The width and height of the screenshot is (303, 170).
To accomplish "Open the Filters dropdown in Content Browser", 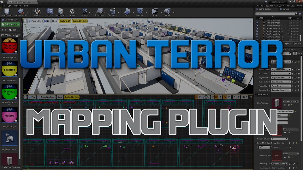I will [x=10, y=35].
